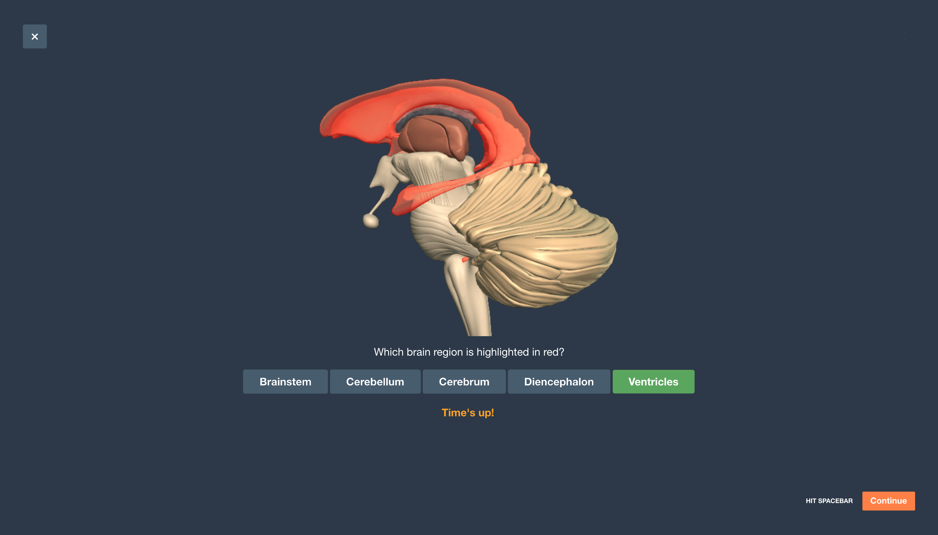
Task: Click the HIT SPACEBAR hint label
Action: coord(829,501)
